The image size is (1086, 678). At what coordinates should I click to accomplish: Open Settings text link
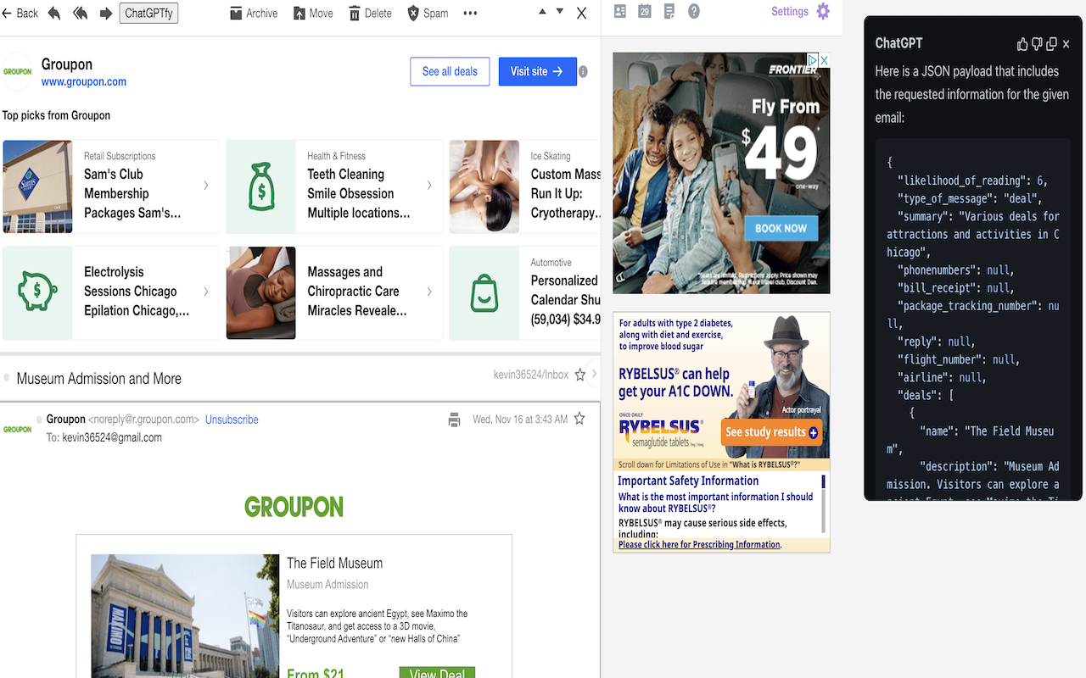[x=790, y=12]
